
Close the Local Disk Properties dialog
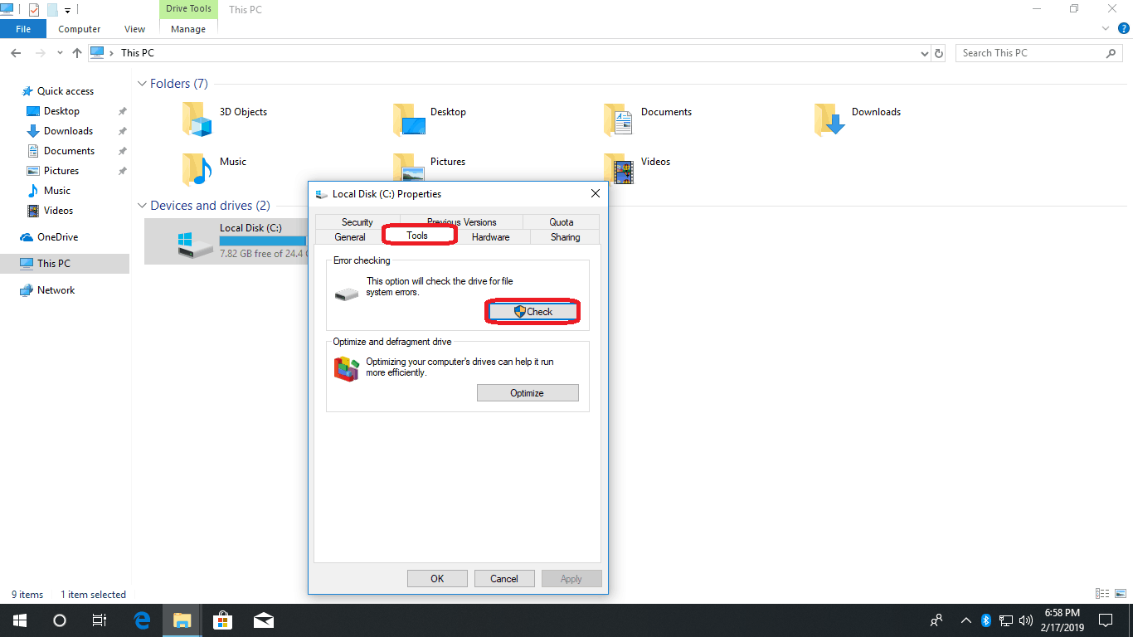pyautogui.click(x=595, y=194)
